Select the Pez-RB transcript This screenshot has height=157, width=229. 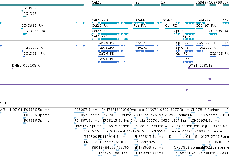tap(146, 23)
